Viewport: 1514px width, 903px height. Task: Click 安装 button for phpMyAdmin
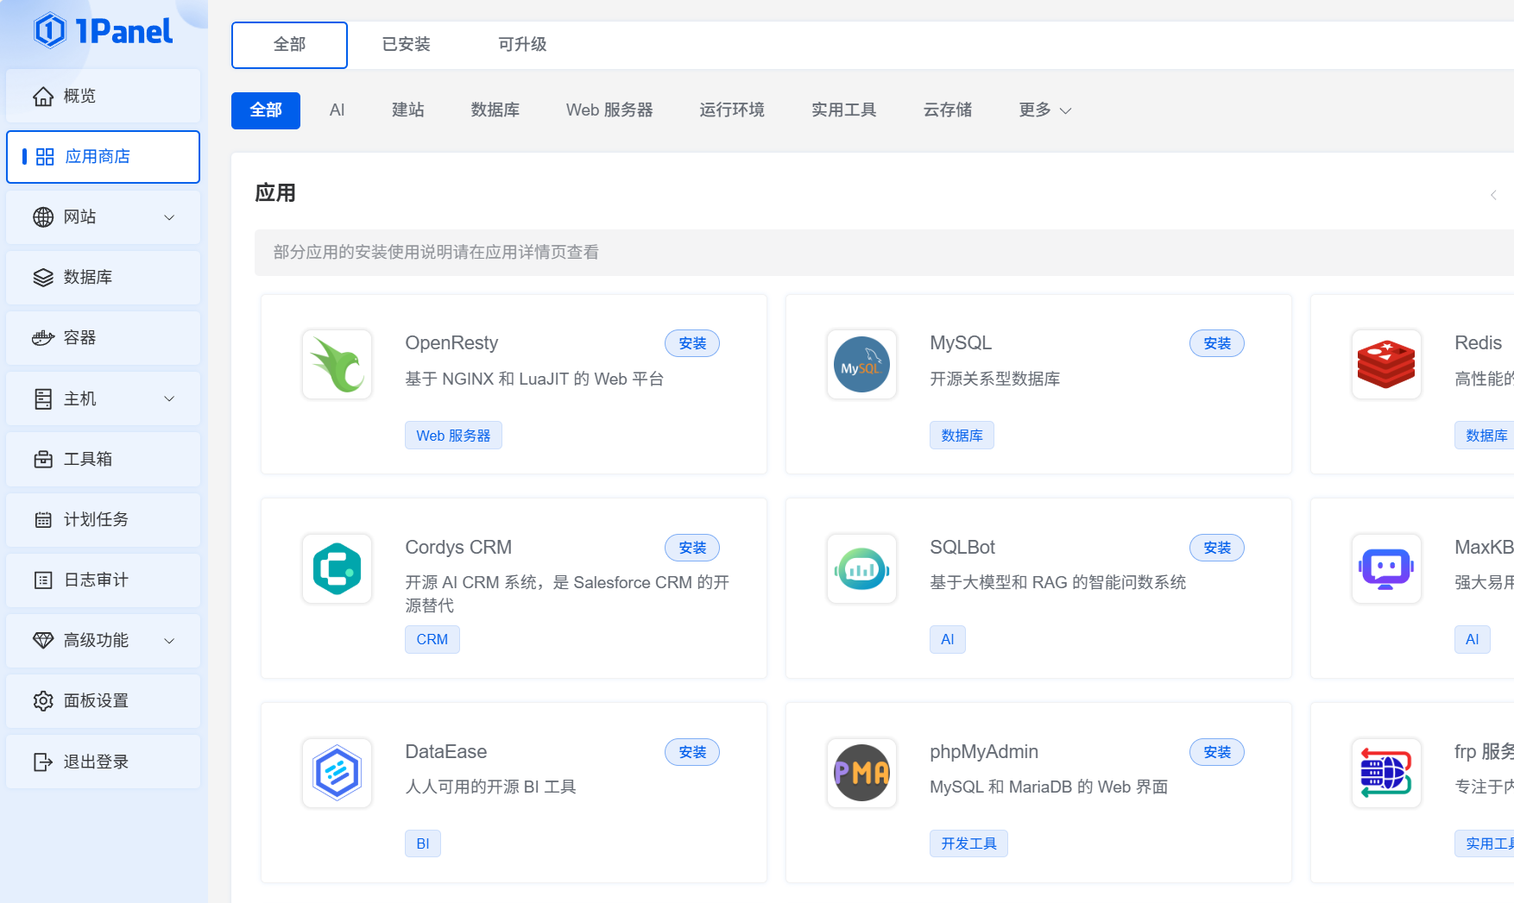pyautogui.click(x=1216, y=752)
